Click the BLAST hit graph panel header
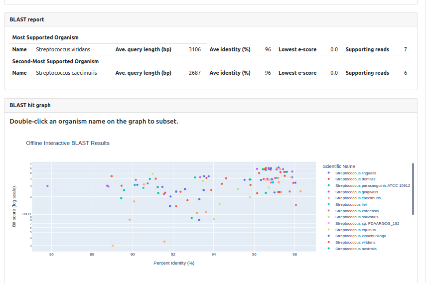426x283 pixels. pyautogui.click(x=210, y=105)
